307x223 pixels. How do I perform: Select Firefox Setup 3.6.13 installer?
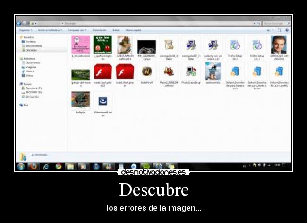click(257, 45)
